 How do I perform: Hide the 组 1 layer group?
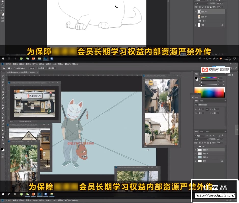click(195, 147)
